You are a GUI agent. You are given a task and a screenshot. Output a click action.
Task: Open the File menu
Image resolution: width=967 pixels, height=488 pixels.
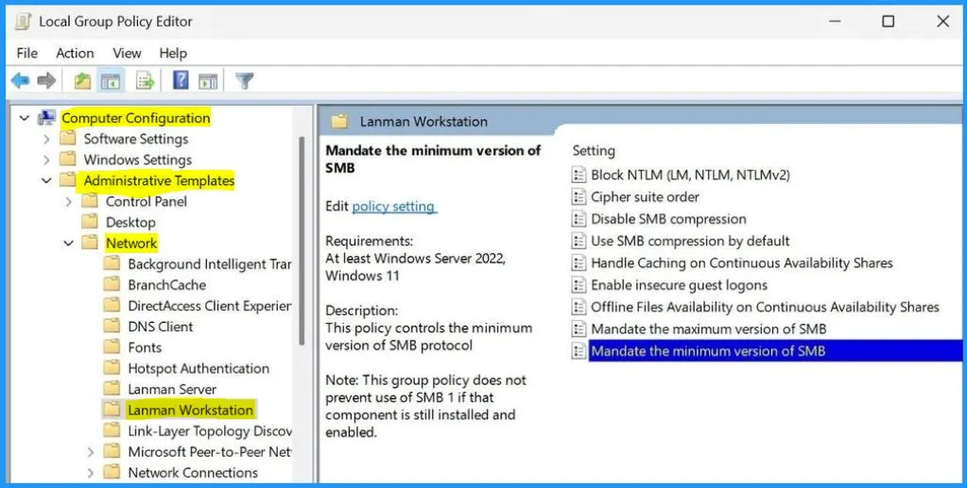pos(26,54)
